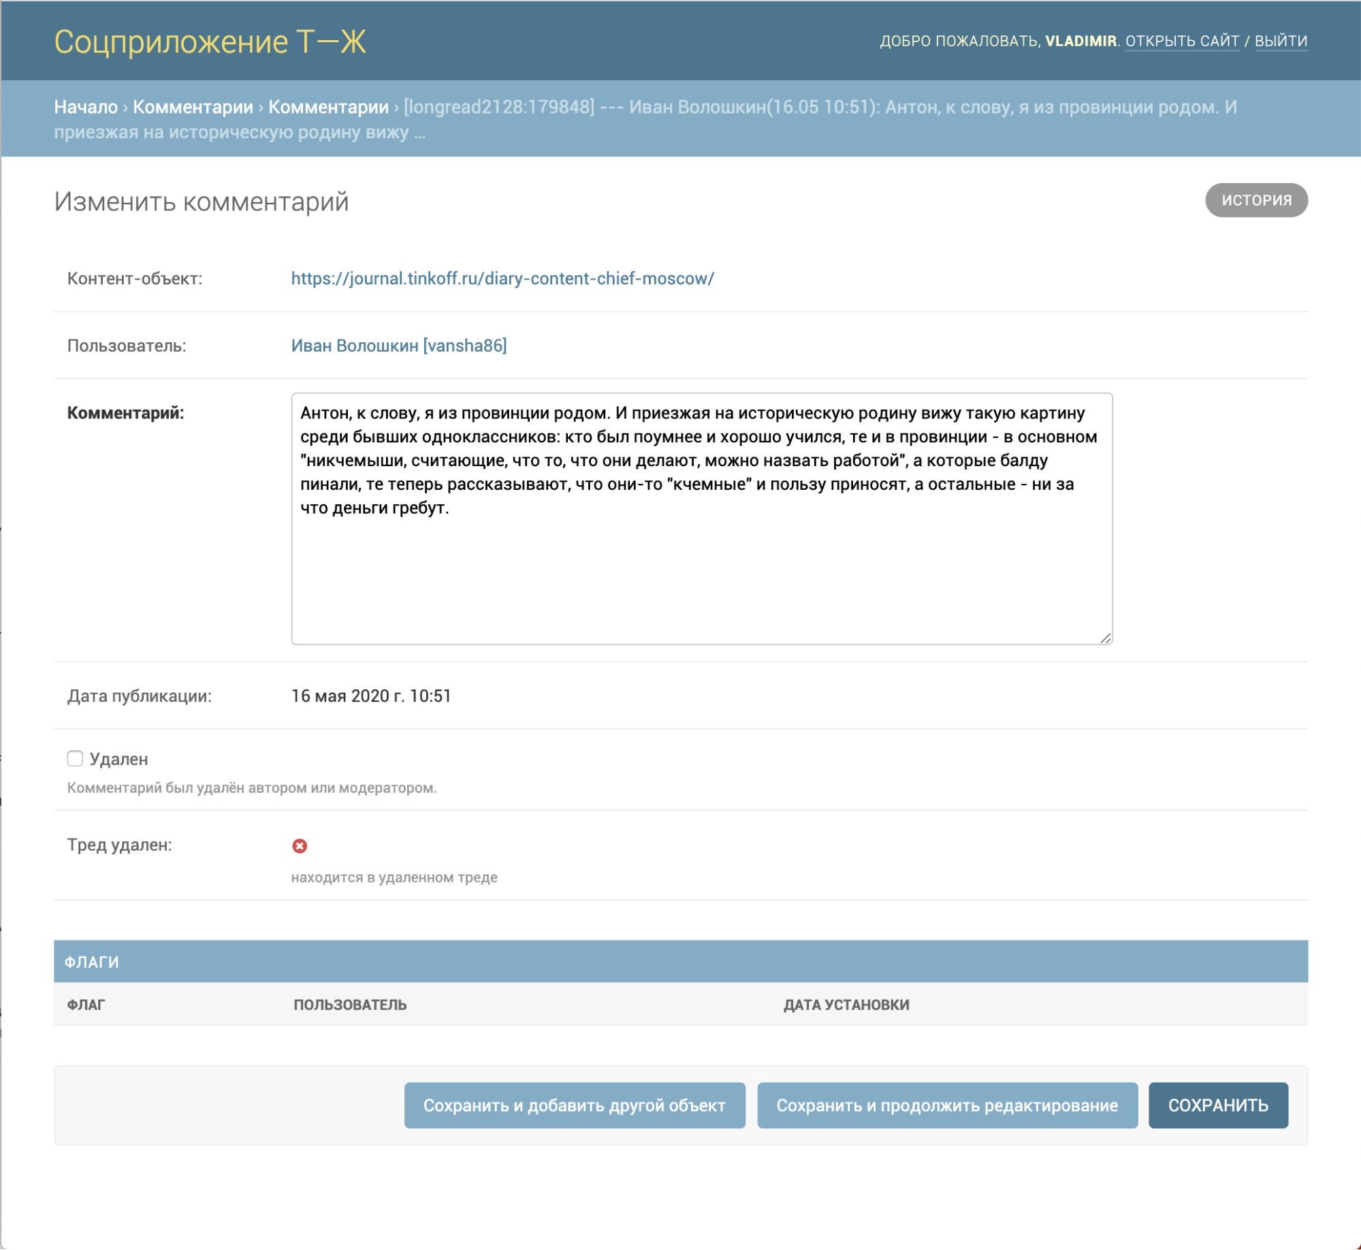Click the СОХРАНИТЬ button

point(1218,1105)
